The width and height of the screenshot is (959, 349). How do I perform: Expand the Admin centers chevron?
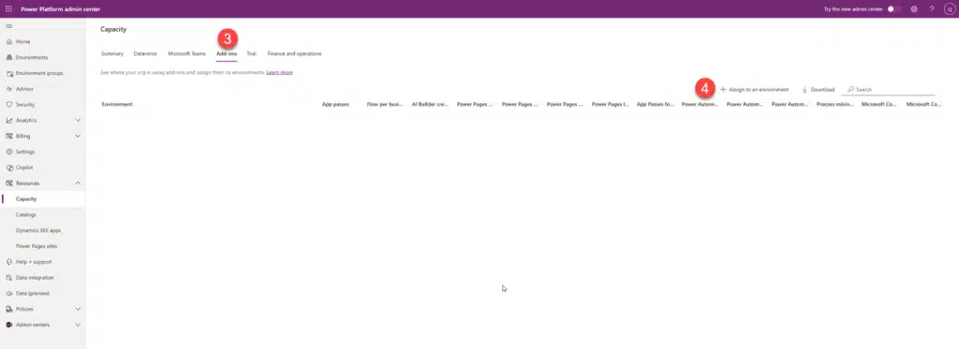click(x=78, y=325)
